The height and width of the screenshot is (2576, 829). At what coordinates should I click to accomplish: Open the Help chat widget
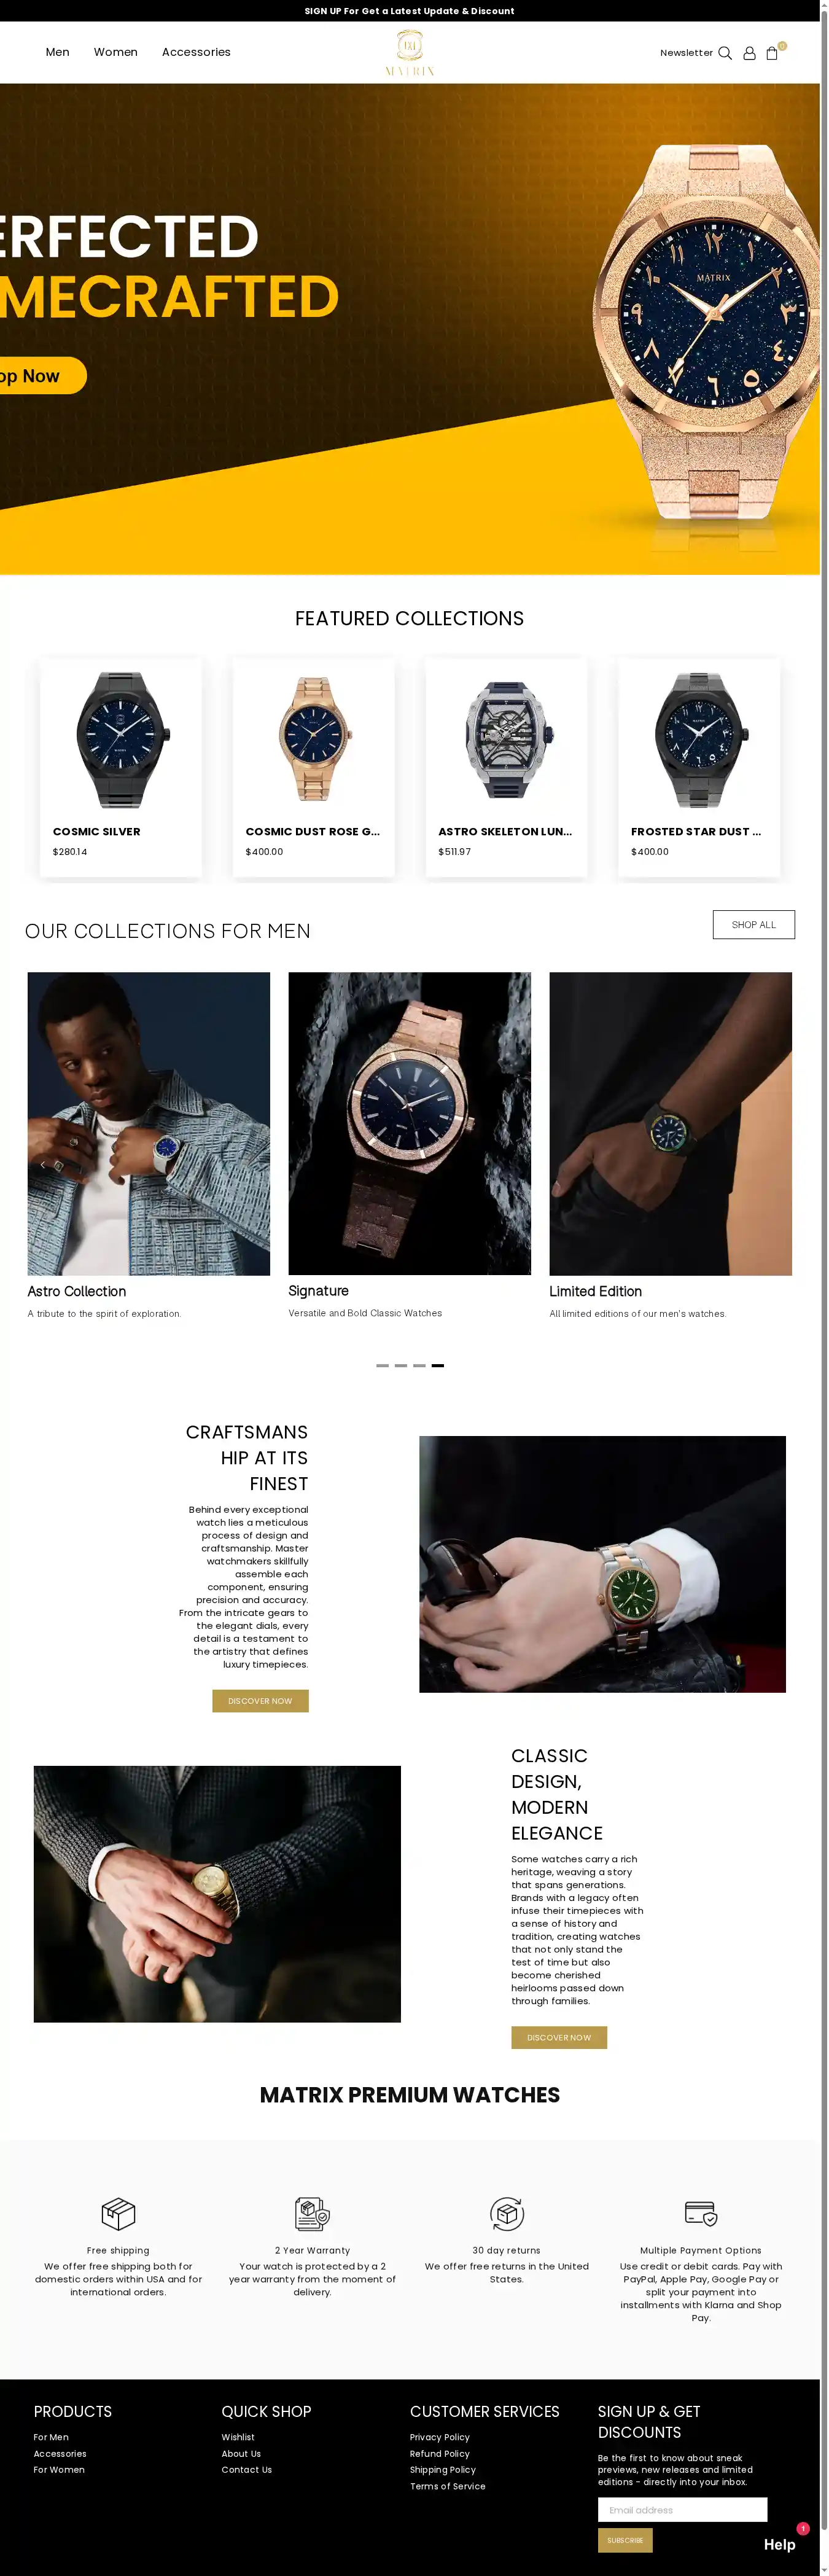point(780,2544)
